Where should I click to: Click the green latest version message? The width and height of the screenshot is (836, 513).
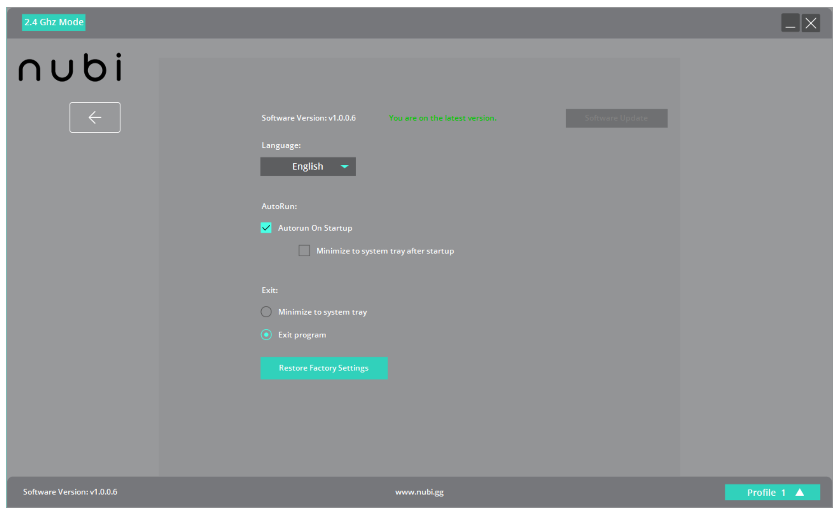442,118
